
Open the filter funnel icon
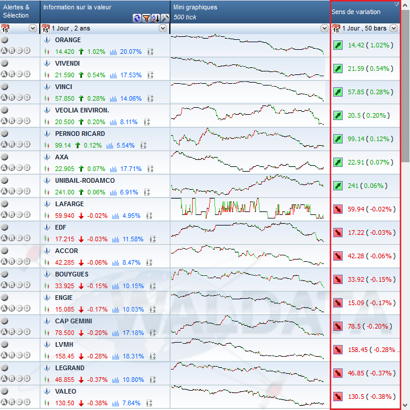tap(146, 18)
